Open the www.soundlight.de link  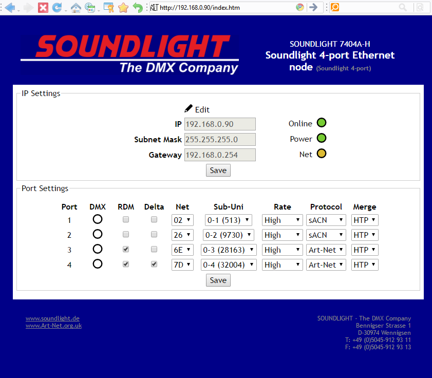tap(52, 318)
